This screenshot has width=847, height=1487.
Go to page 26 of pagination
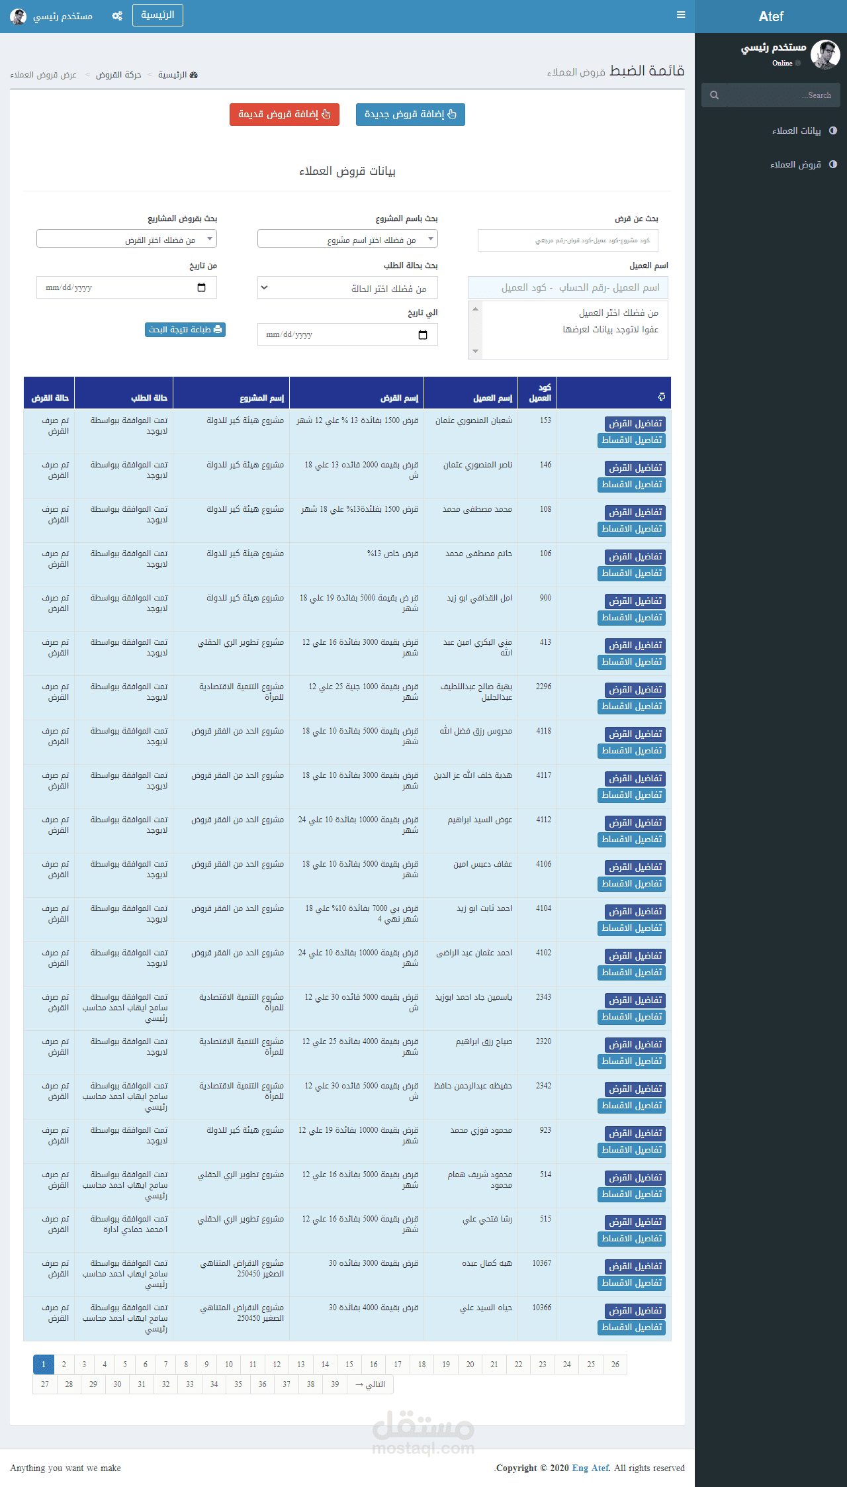[615, 1365]
